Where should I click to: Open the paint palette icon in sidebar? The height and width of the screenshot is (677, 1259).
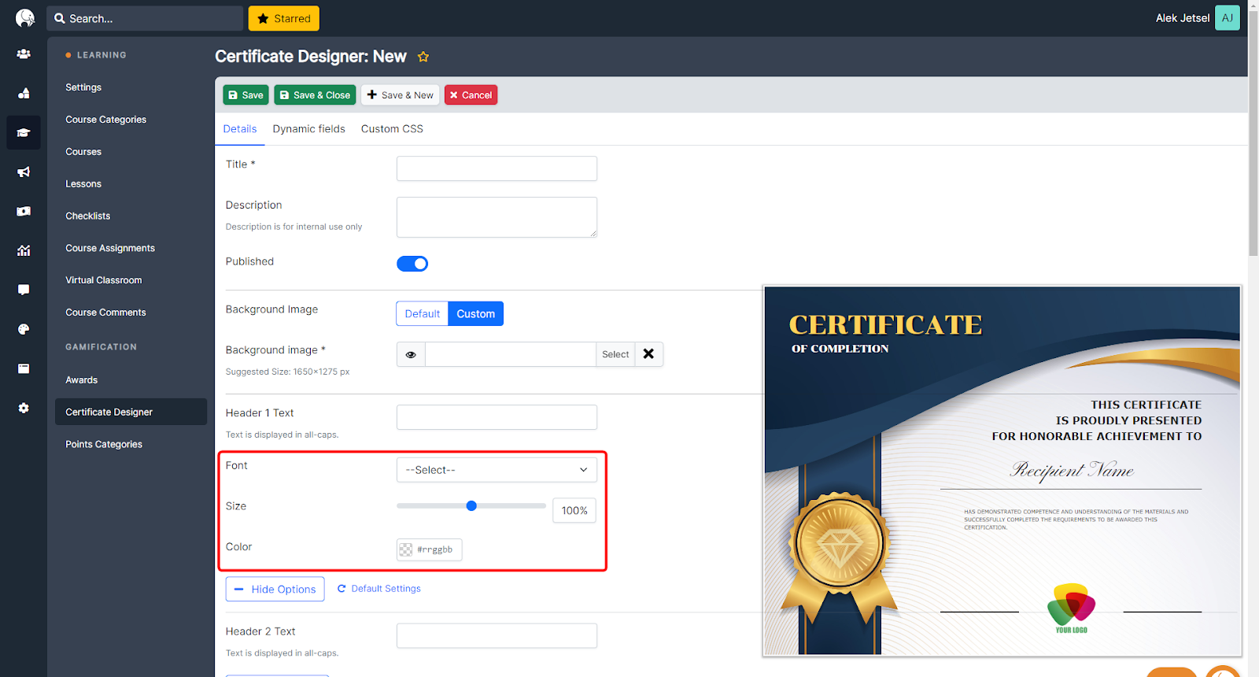click(24, 329)
